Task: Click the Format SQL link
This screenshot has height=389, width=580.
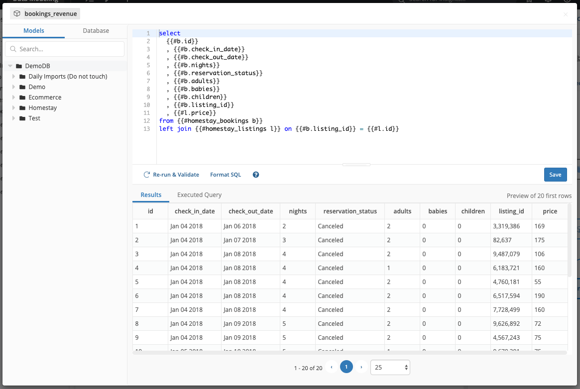Action: pos(225,175)
